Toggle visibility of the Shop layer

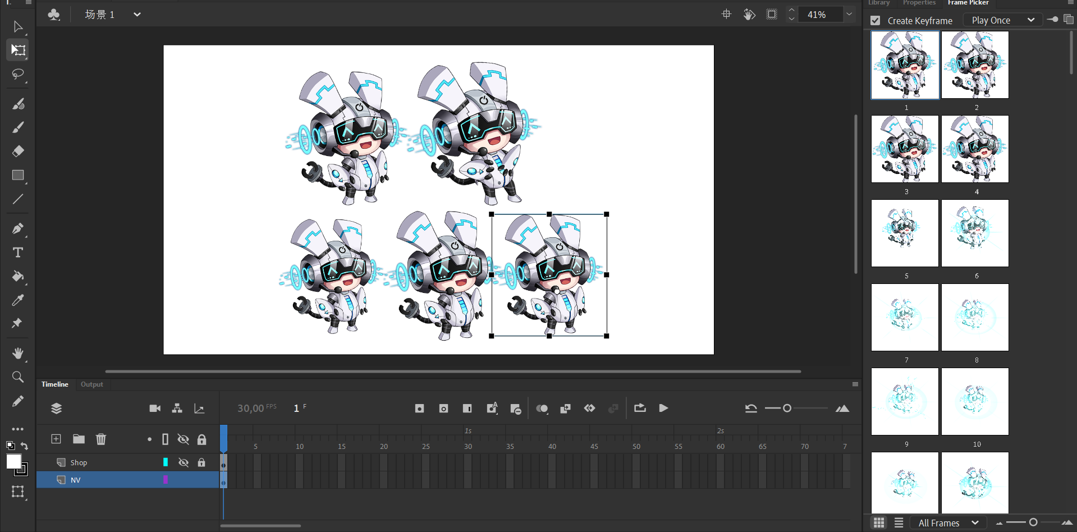coord(183,462)
